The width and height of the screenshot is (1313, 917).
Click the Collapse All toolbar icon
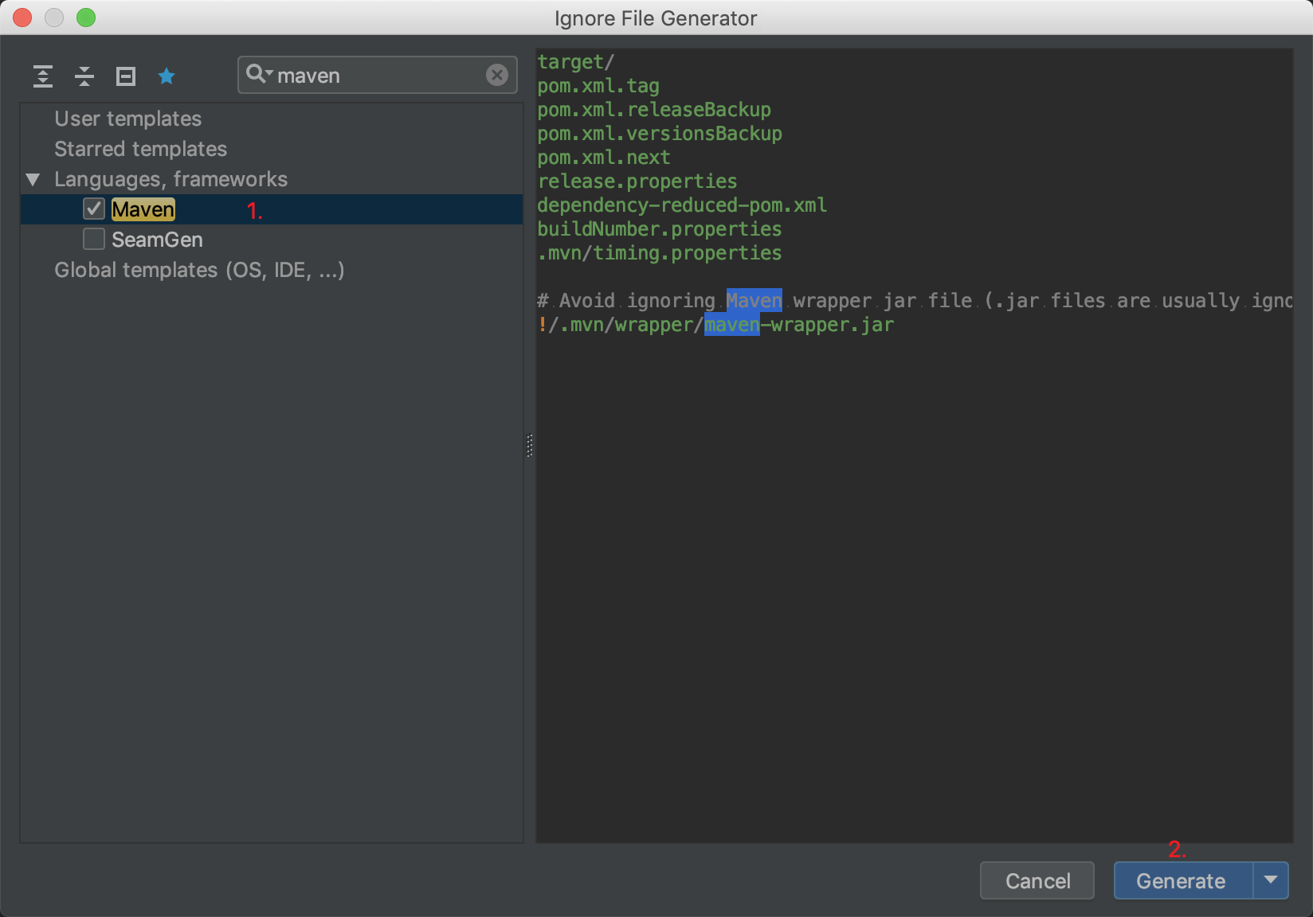(x=84, y=76)
